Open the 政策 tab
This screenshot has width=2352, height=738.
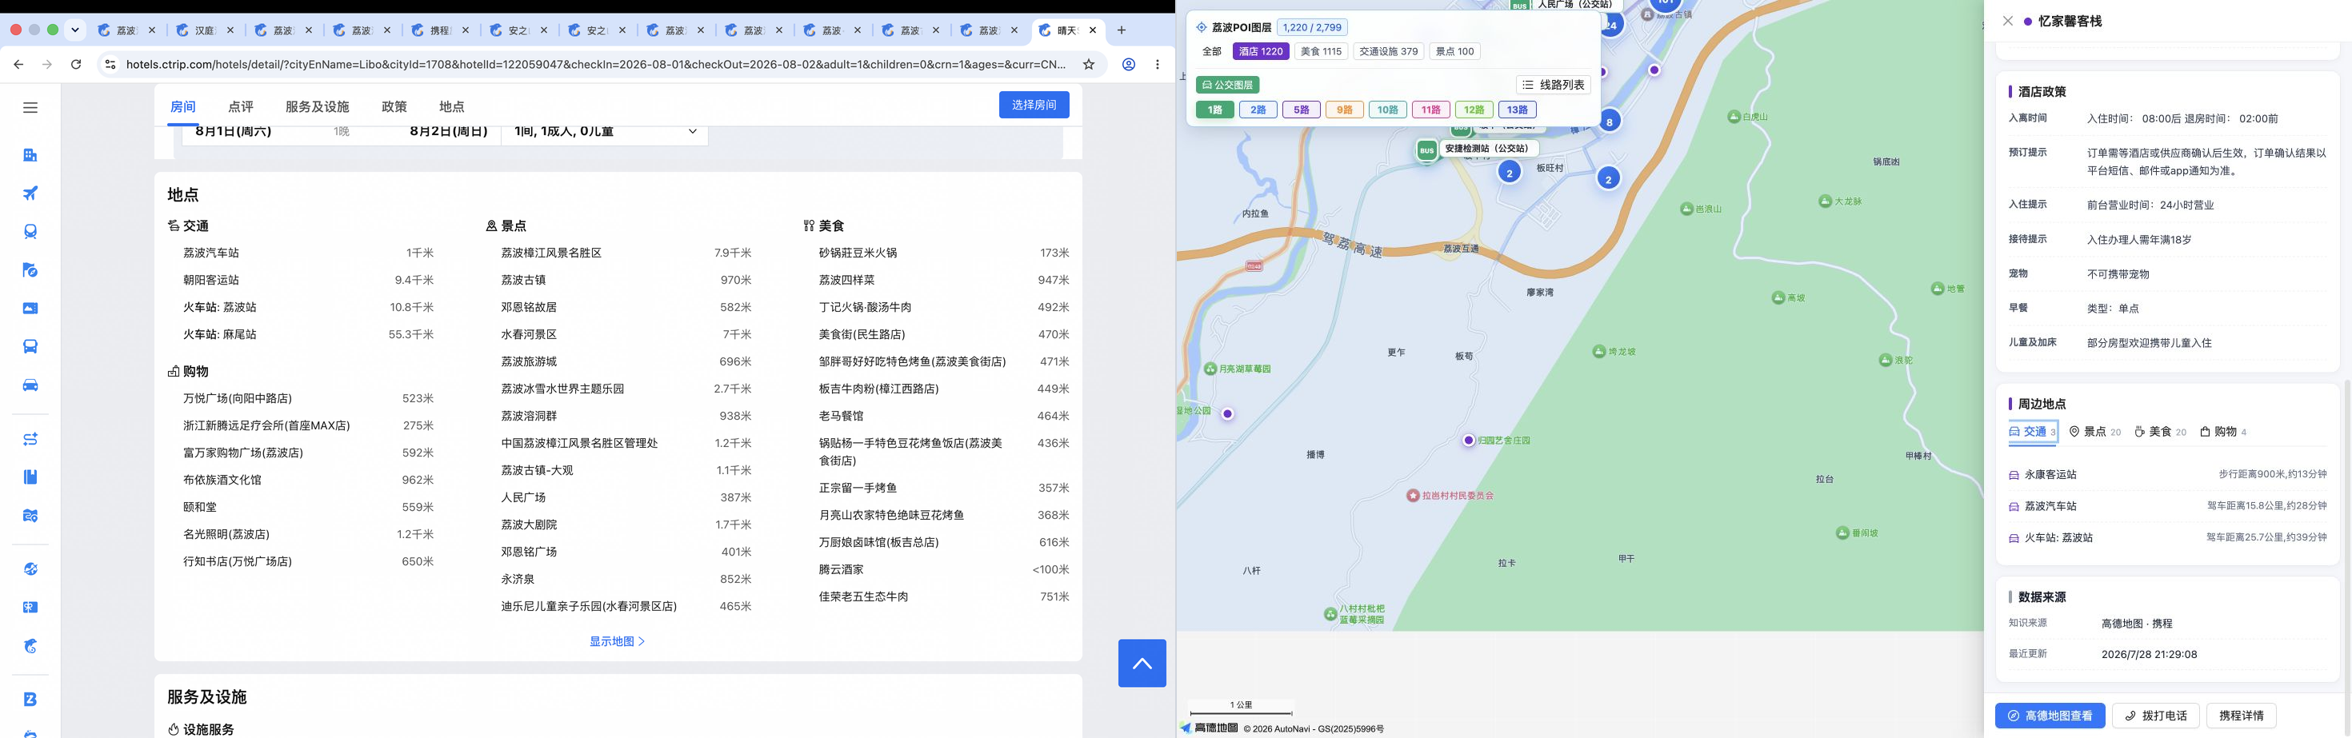coord(394,106)
